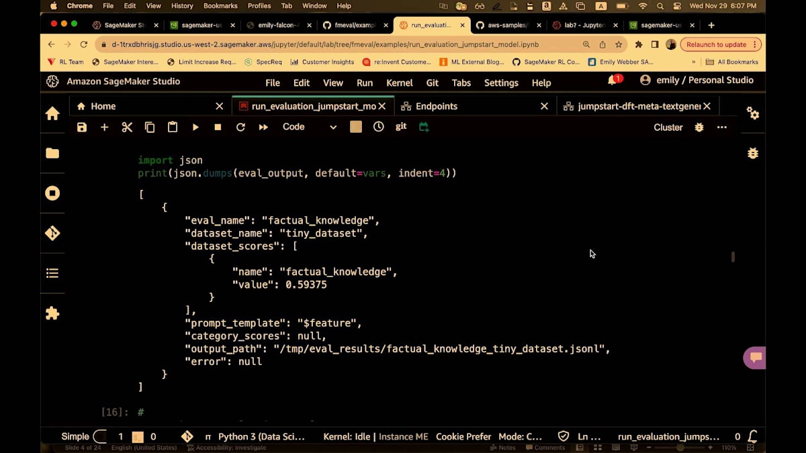Toggle Simple mode switch in status bar

tap(99, 436)
